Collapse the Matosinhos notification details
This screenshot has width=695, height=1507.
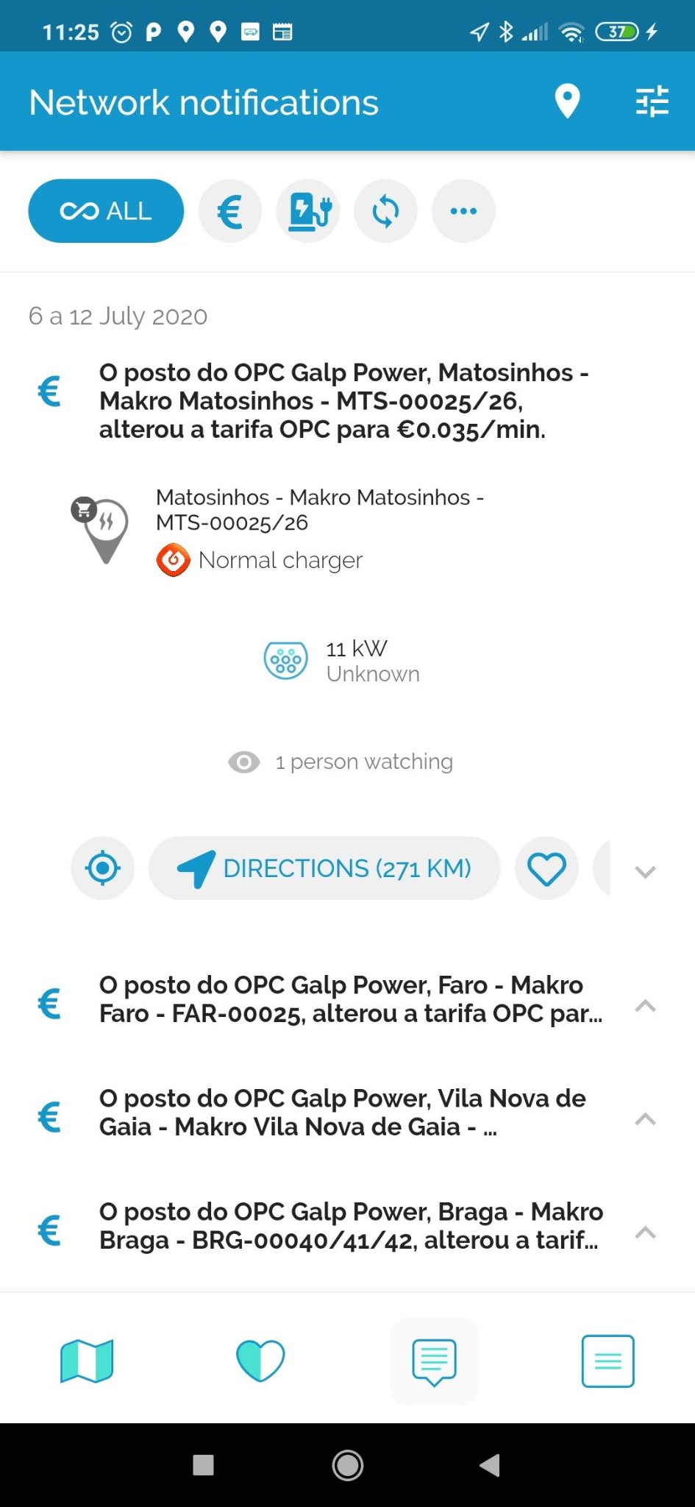[x=645, y=872]
